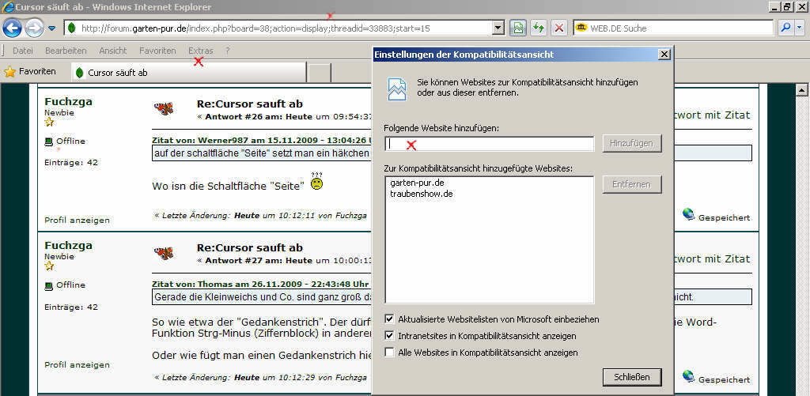
Task: Click the browser Forward arrow button
Action: [x=33, y=28]
